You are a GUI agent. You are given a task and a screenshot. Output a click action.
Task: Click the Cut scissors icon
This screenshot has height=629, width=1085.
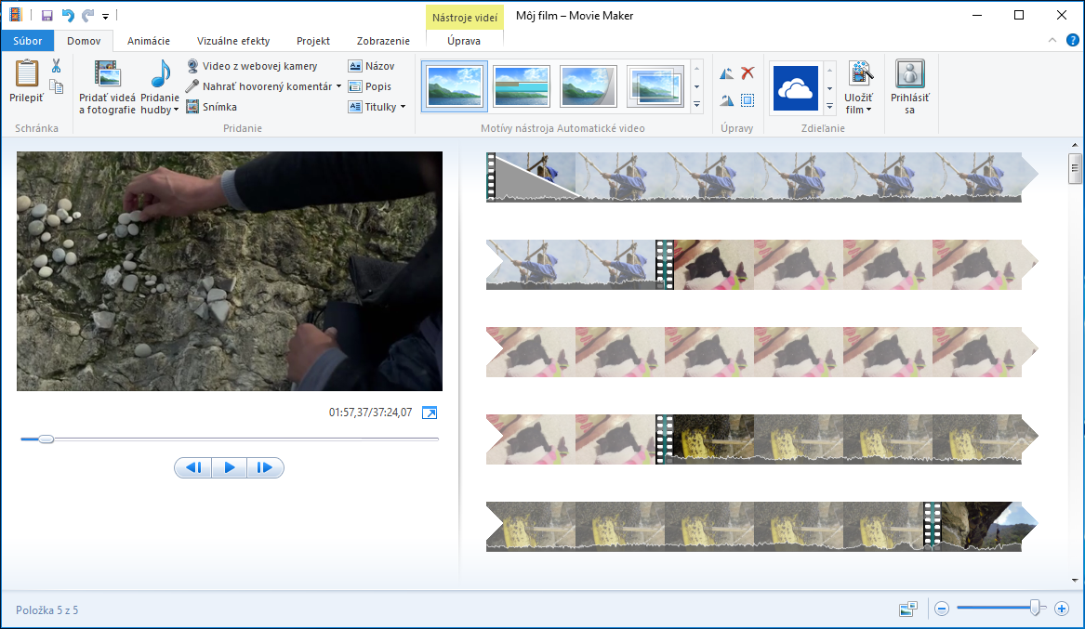point(56,66)
